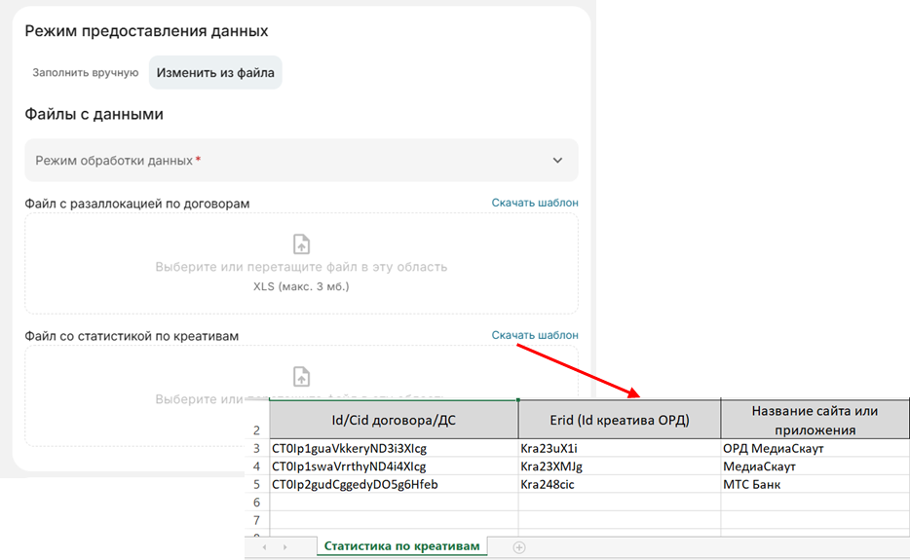Click upload icon in contracts allocation file area
910x560 pixels.
tap(301, 243)
